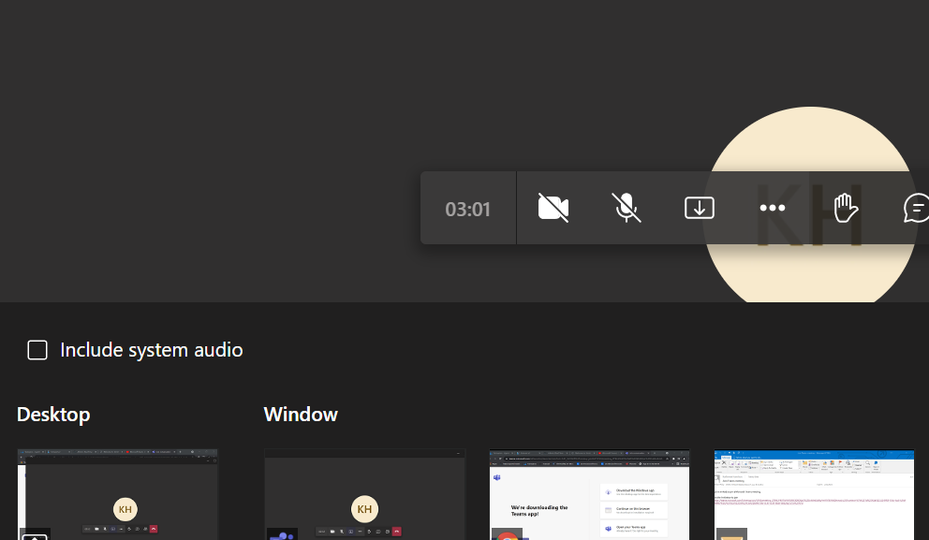
Task: Click the 03:01 meeting timer
Action: [467, 209]
